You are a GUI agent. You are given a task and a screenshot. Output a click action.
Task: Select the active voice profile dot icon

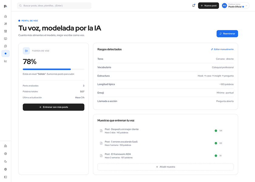pos(5,53)
